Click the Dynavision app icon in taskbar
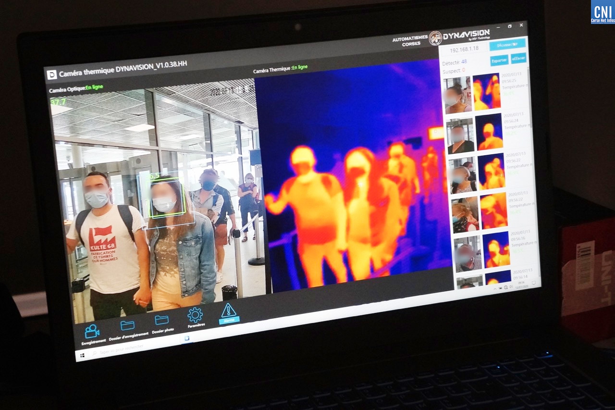The image size is (615, 410). [x=187, y=338]
